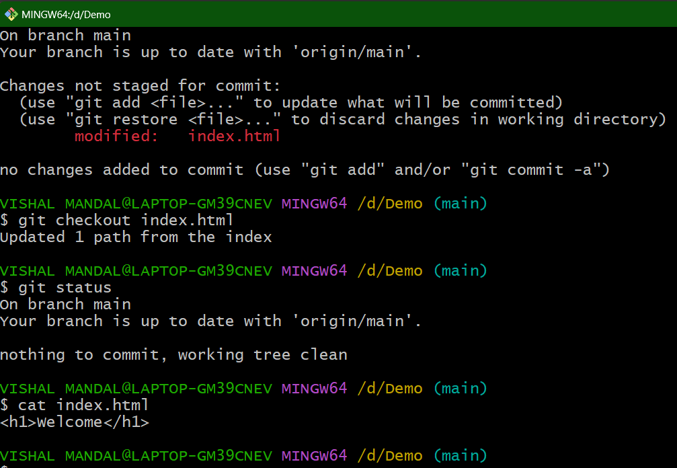Click 'Updated 1 path from the index' output
Viewport: 677px width, 468px height.
pos(136,237)
